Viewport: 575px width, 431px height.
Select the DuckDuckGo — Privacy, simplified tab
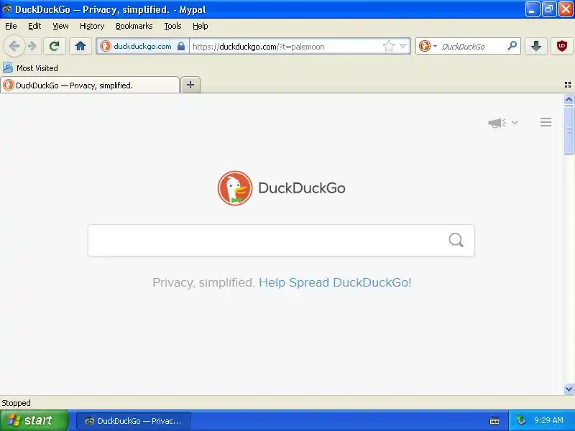point(90,85)
